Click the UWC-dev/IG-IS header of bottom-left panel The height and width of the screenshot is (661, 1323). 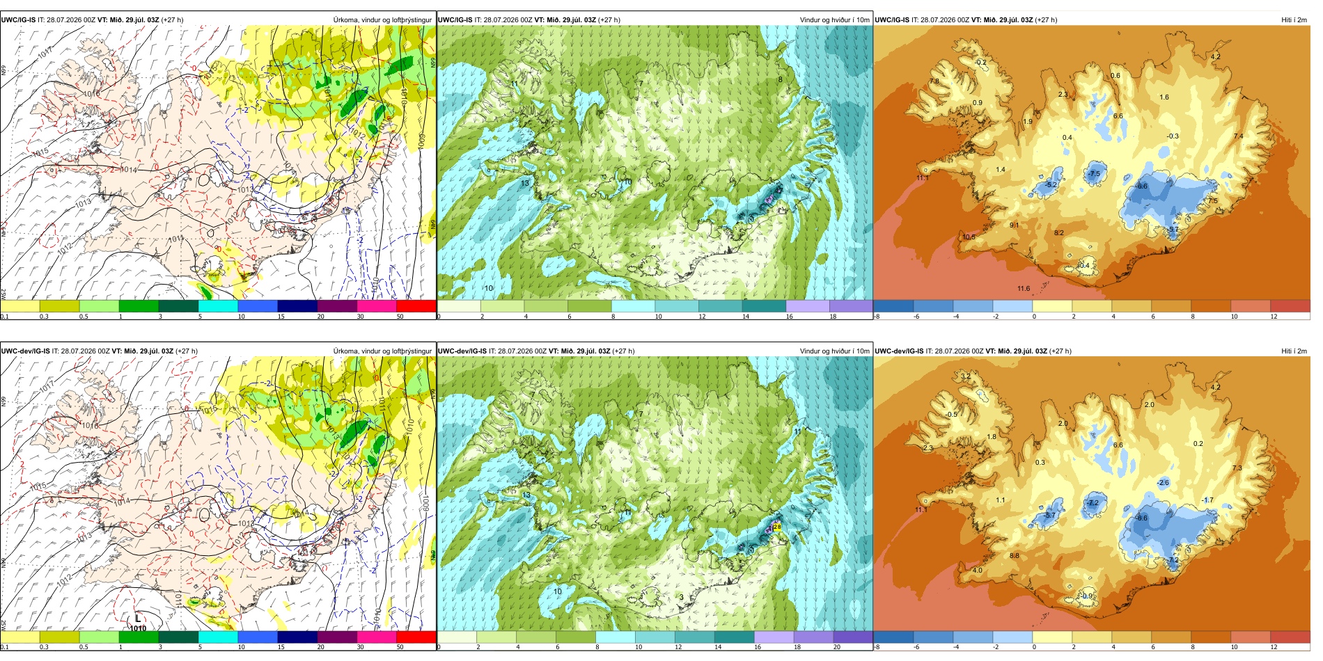point(26,351)
